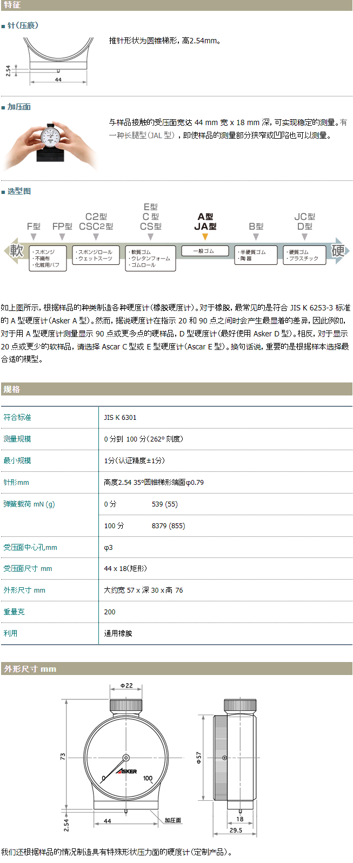Click the 1分(认证精度±1分) value
Viewport: 353px width, 863px height.
(135, 460)
